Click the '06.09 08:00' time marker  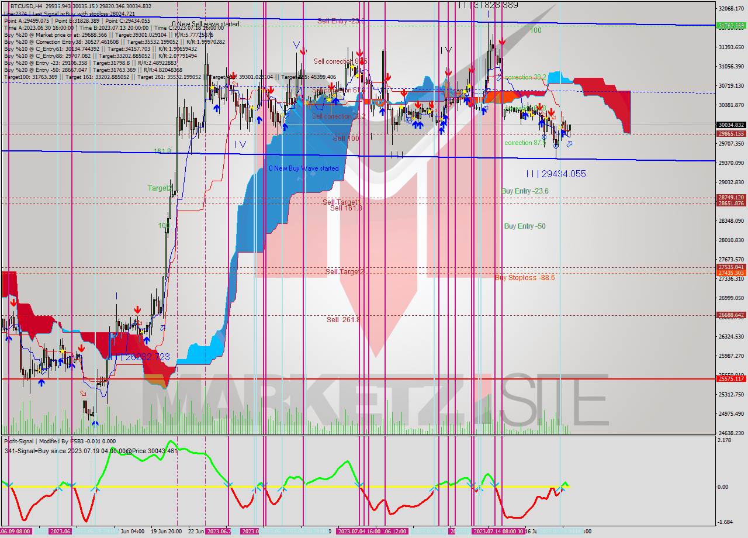click(x=16, y=531)
